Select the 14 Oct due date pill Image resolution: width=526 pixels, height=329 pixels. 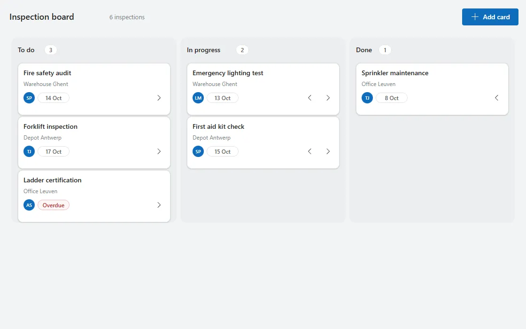[x=54, y=98]
